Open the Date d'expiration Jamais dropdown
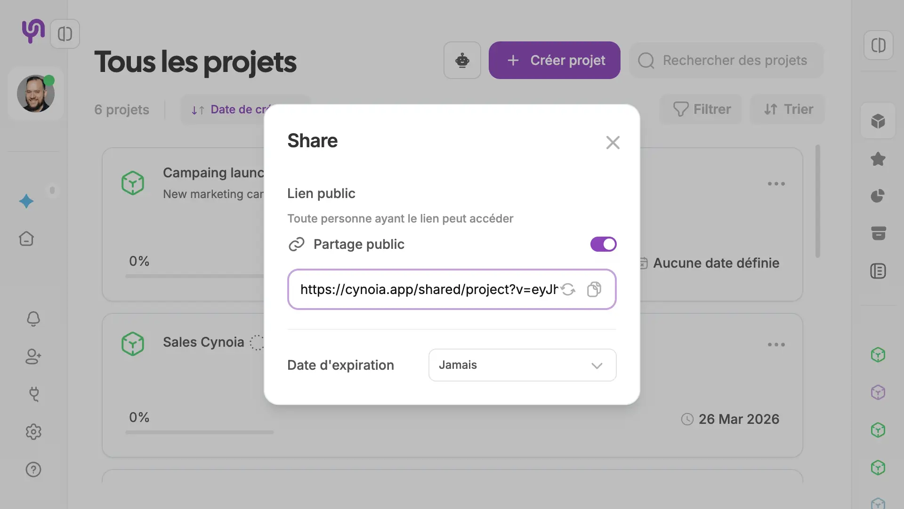 [522, 365]
